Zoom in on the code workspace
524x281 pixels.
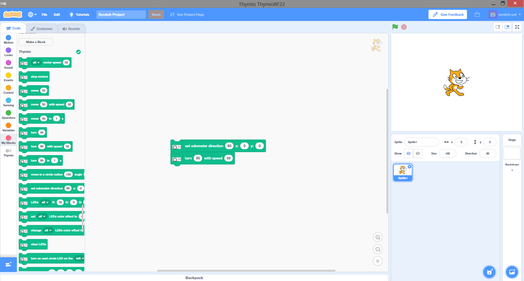pyautogui.click(x=377, y=237)
